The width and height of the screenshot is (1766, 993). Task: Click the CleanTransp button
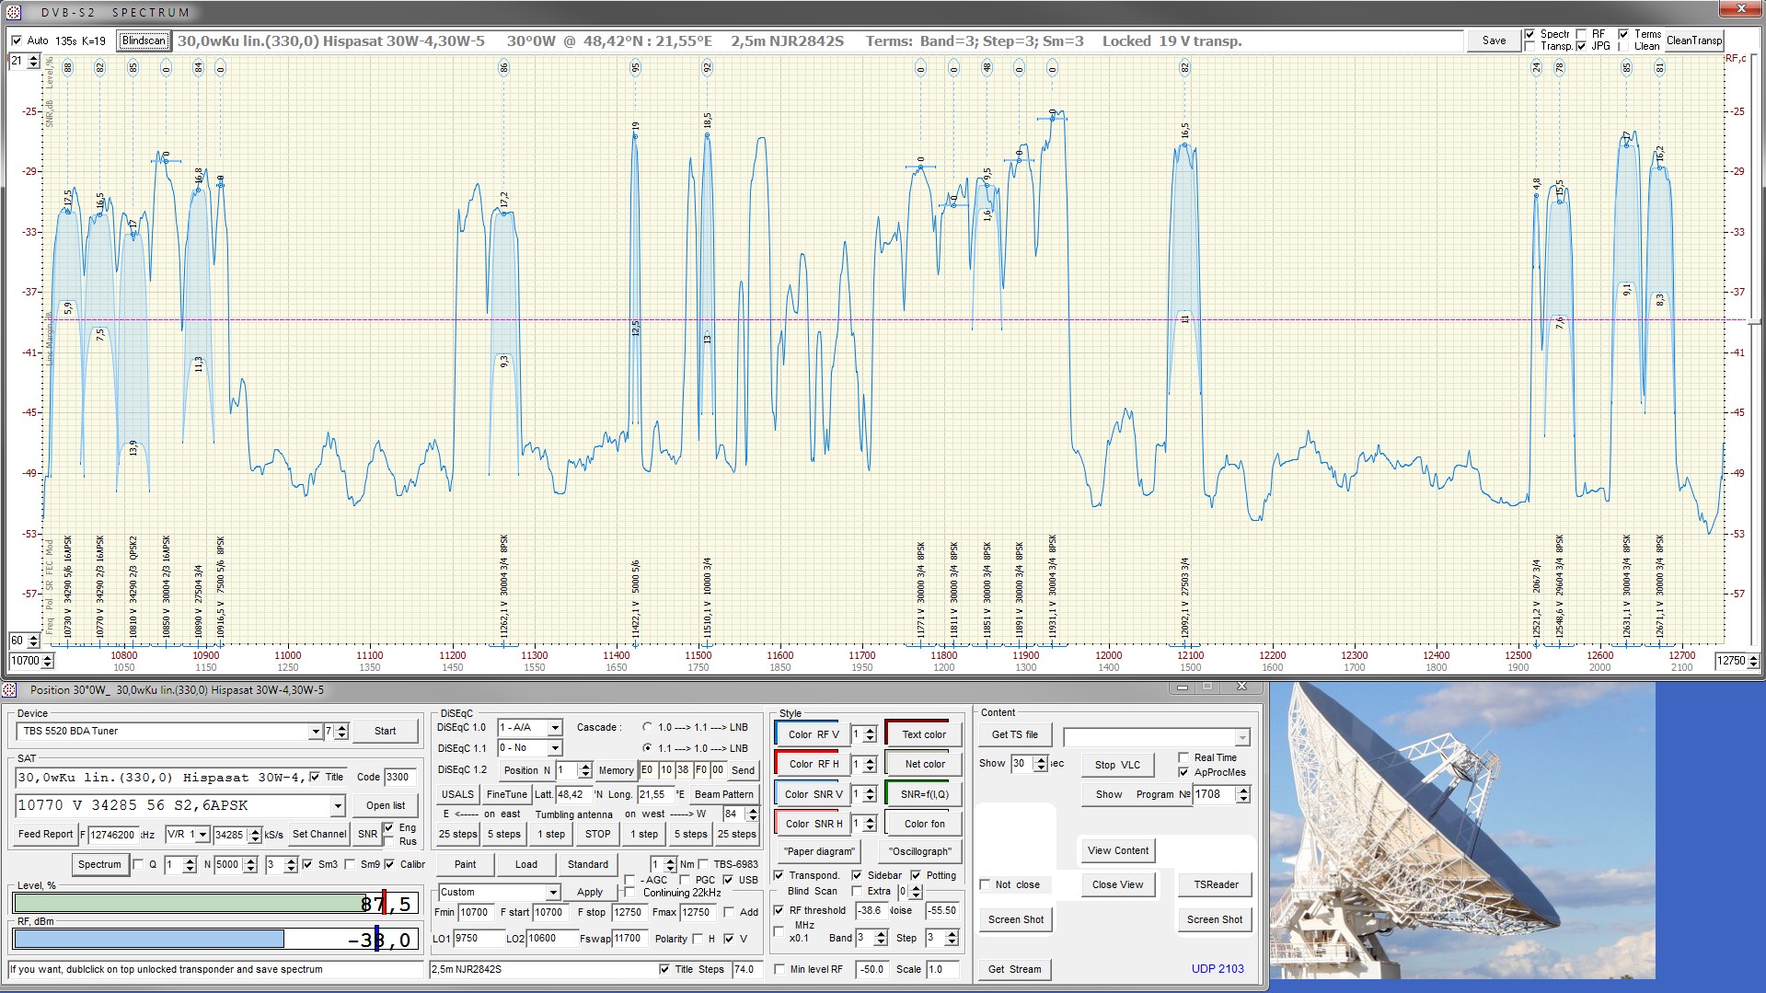tap(1693, 40)
